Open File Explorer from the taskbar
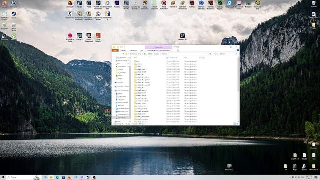 point(51,177)
